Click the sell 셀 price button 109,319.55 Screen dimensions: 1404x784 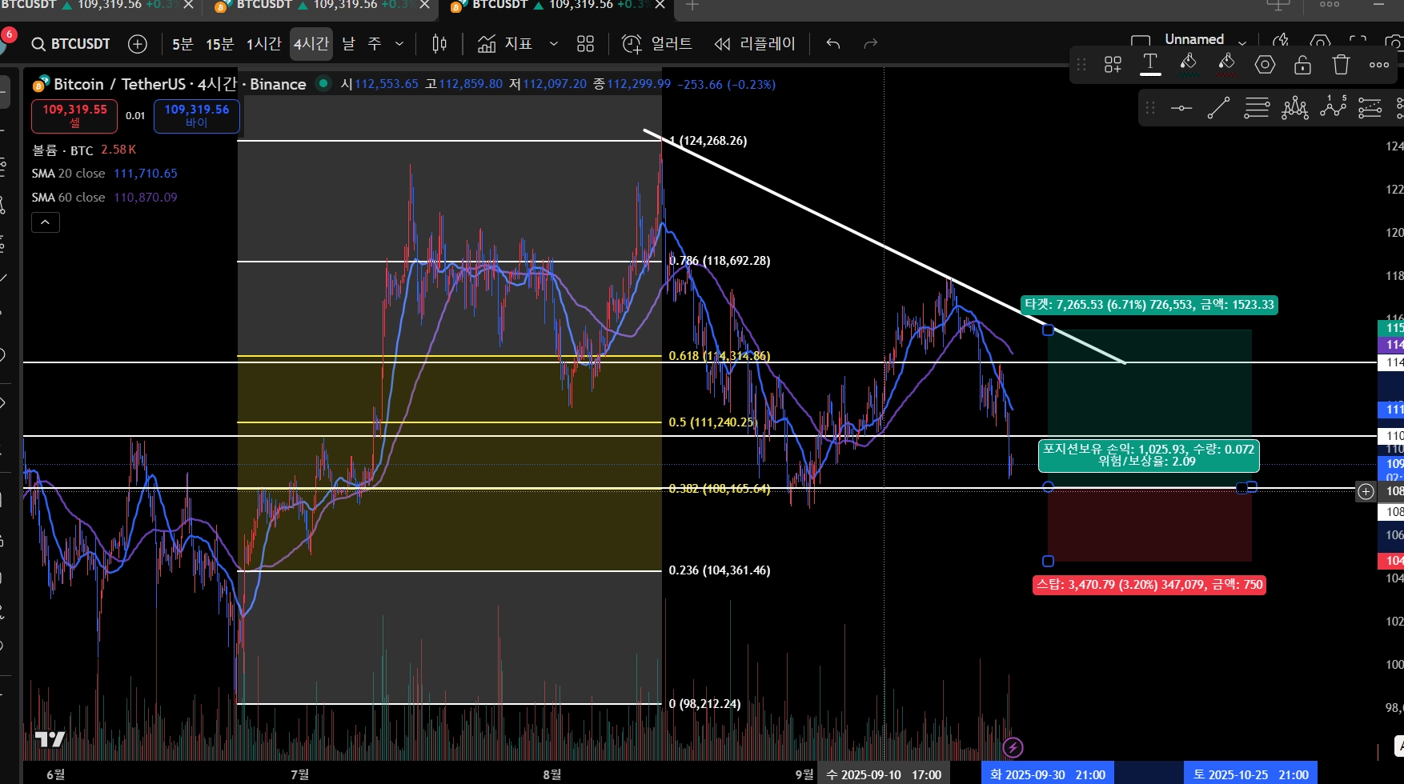pyautogui.click(x=74, y=116)
